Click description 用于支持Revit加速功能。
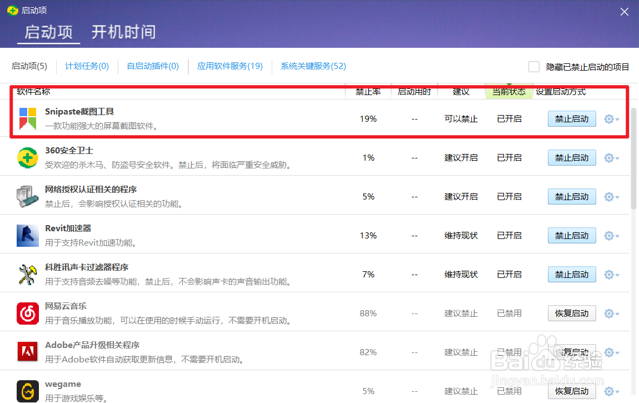639x403 pixels. pyautogui.click(x=92, y=243)
